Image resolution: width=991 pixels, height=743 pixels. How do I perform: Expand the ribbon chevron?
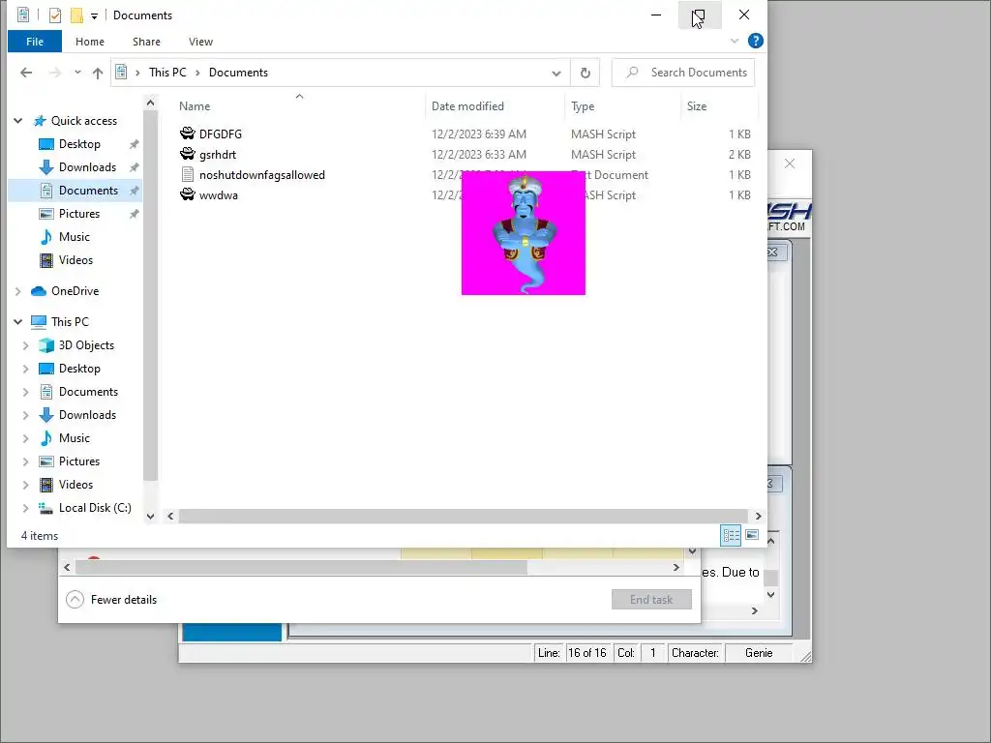pyautogui.click(x=735, y=41)
